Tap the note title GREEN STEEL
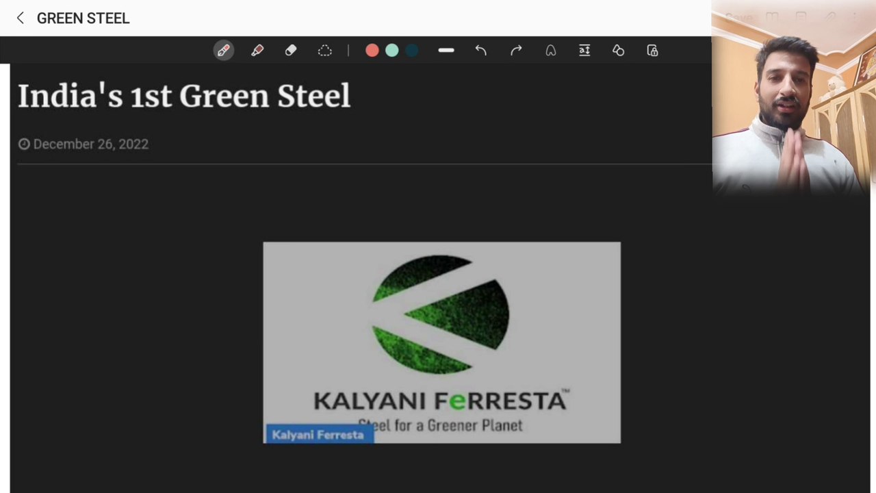 click(x=83, y=18)
